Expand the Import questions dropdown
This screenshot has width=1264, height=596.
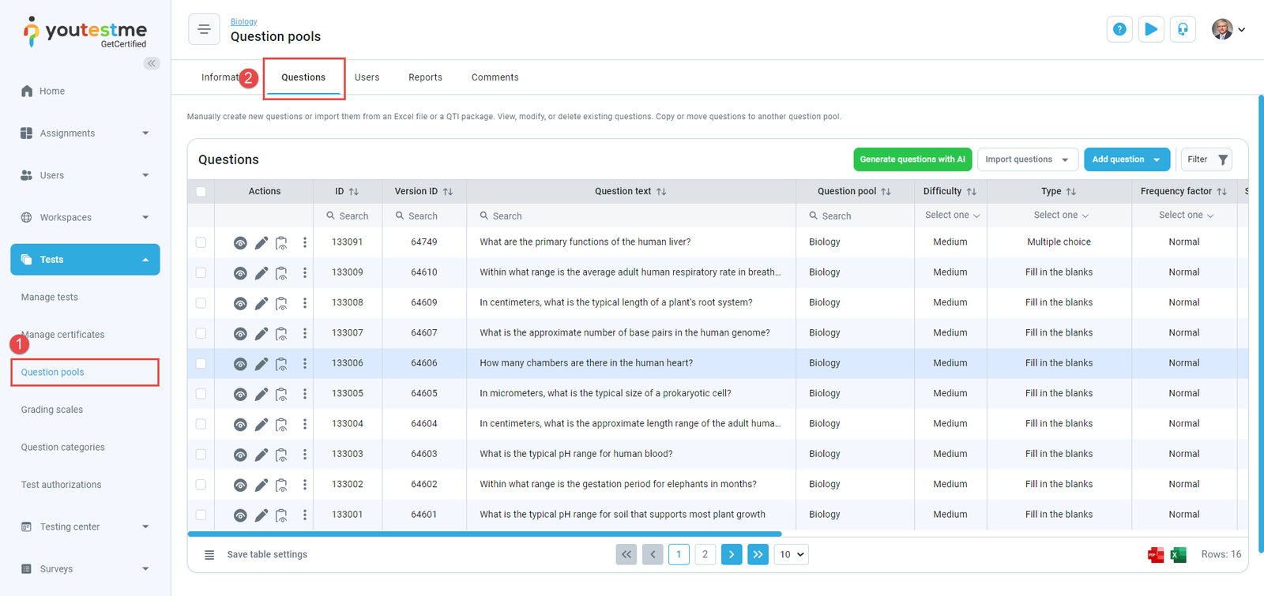pyautogui.click(x=1027, y=159)
